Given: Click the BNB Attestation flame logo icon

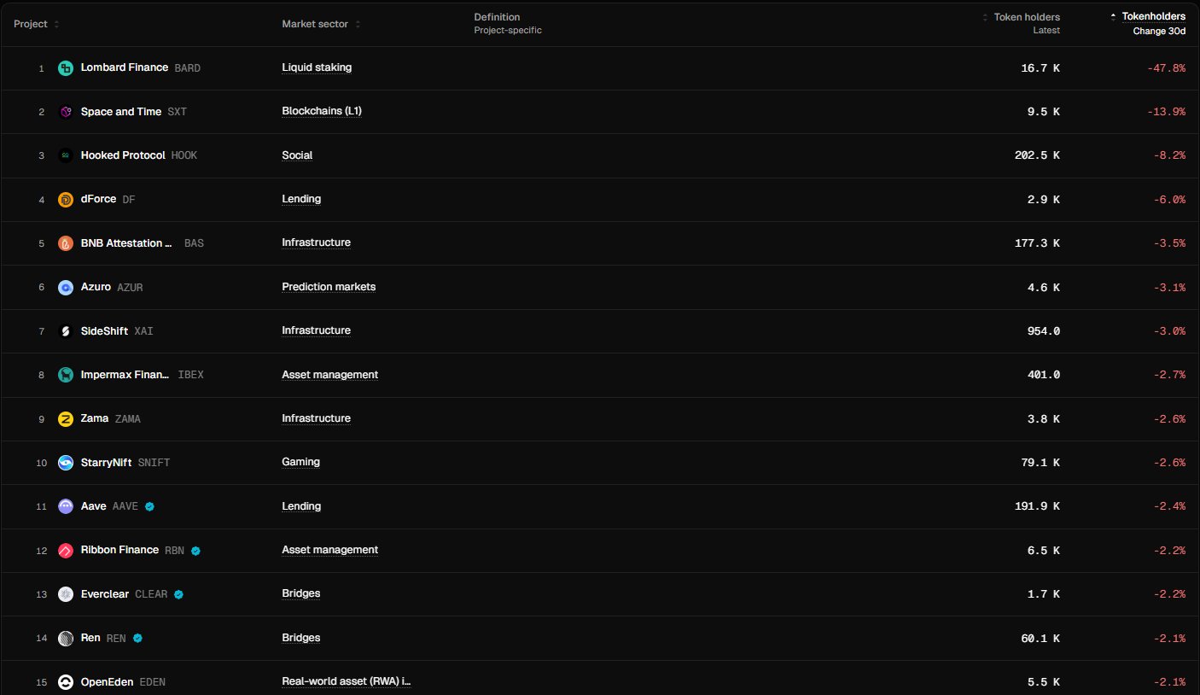Looking at the screenshot, I should coord(66,243).
